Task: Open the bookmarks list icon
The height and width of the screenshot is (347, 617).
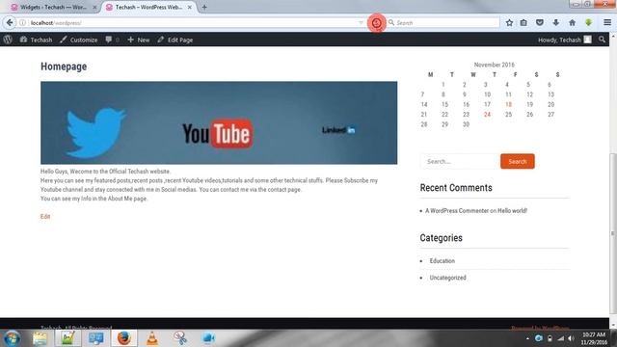Action: click(x=523, y=23)
